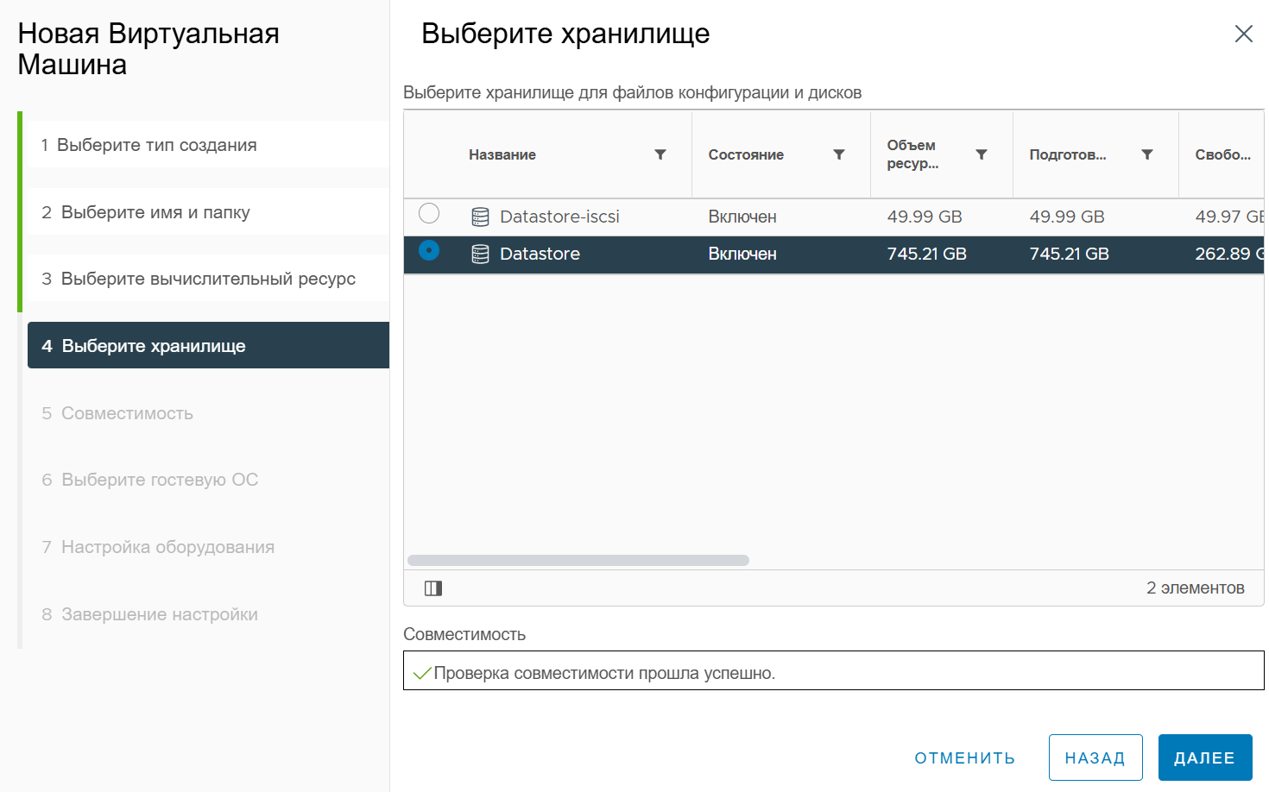Filter the Состояние column
This screenshot has height=792, width=1269.
tap(839, 154)
